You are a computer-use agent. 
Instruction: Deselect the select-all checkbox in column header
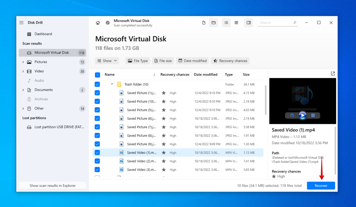pos(97,74)
